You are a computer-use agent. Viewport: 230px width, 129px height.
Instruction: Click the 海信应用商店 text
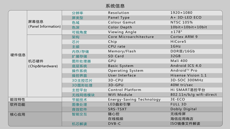(182, 119)
